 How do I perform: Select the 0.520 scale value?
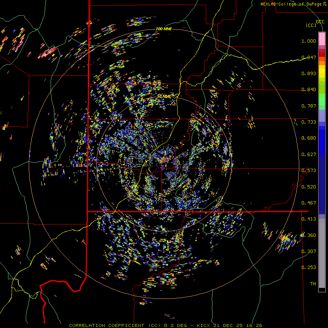click(309, 187)
